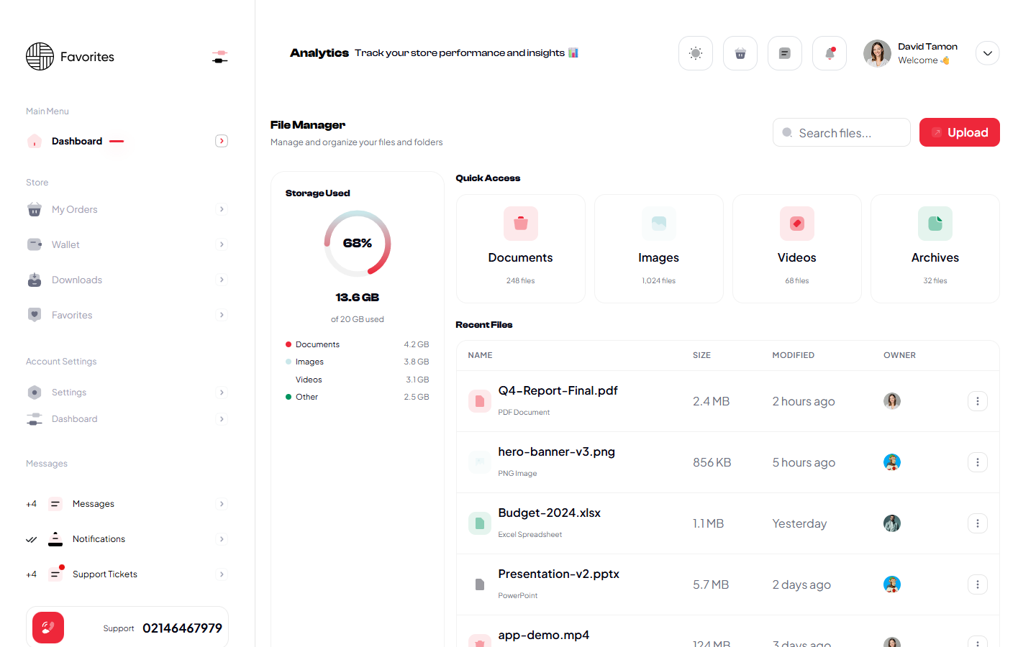Open My Orders from the sidebar

[x=74, y=209]
